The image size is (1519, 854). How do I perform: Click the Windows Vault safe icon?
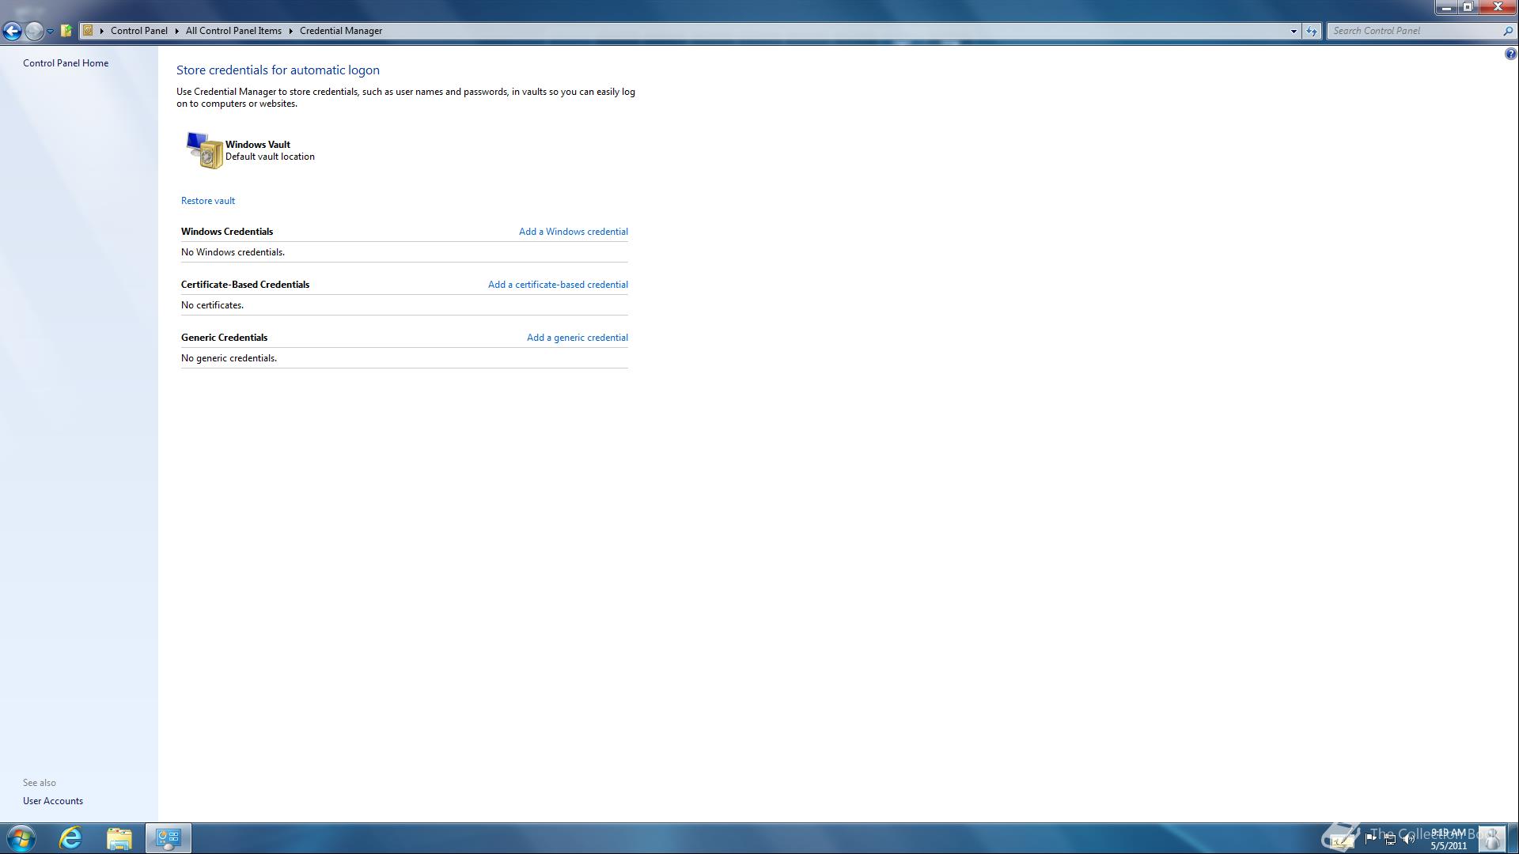(x=204, y=150)
